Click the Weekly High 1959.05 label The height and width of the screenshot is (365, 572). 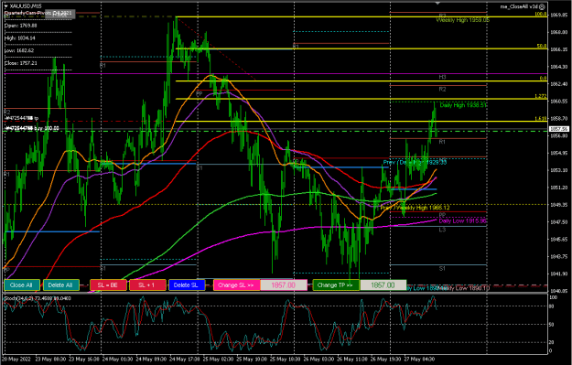463,20
